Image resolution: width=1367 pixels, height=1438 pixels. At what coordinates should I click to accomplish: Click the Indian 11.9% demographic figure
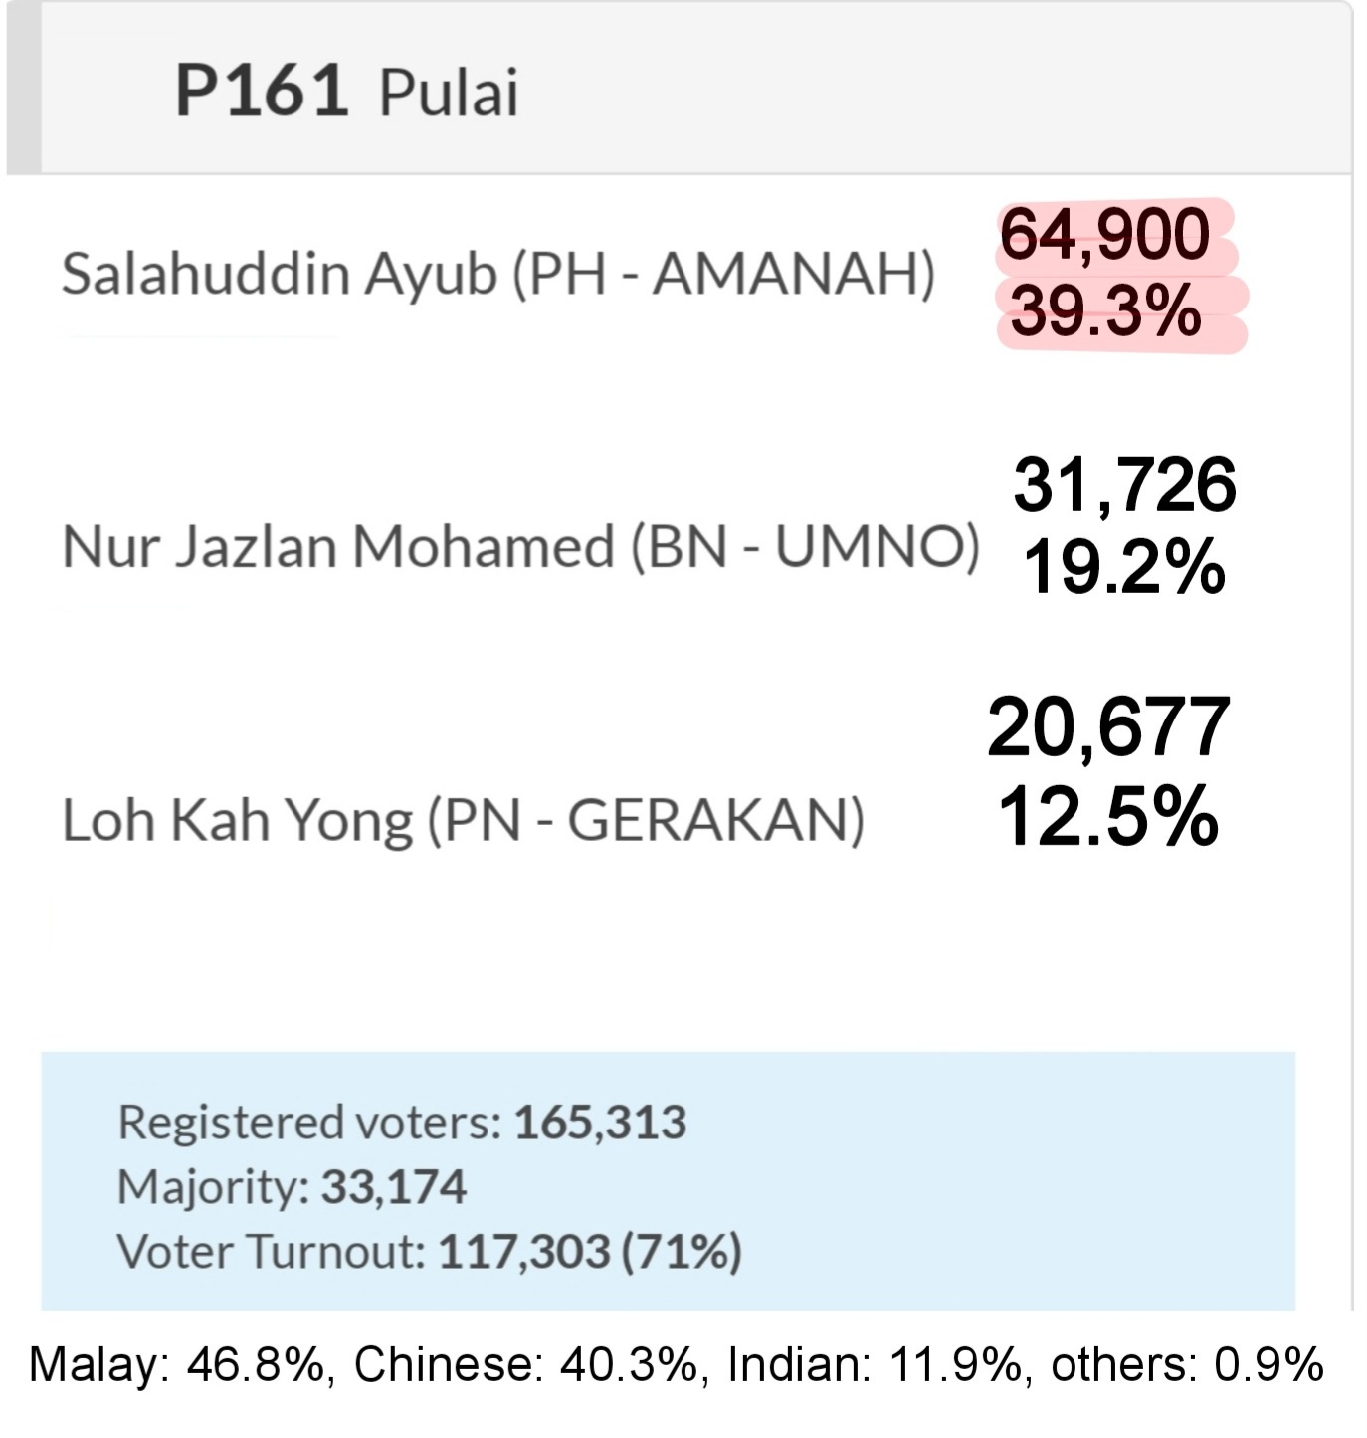point(875,1365)
